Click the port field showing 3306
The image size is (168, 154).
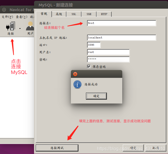click(x=94, y=45)
